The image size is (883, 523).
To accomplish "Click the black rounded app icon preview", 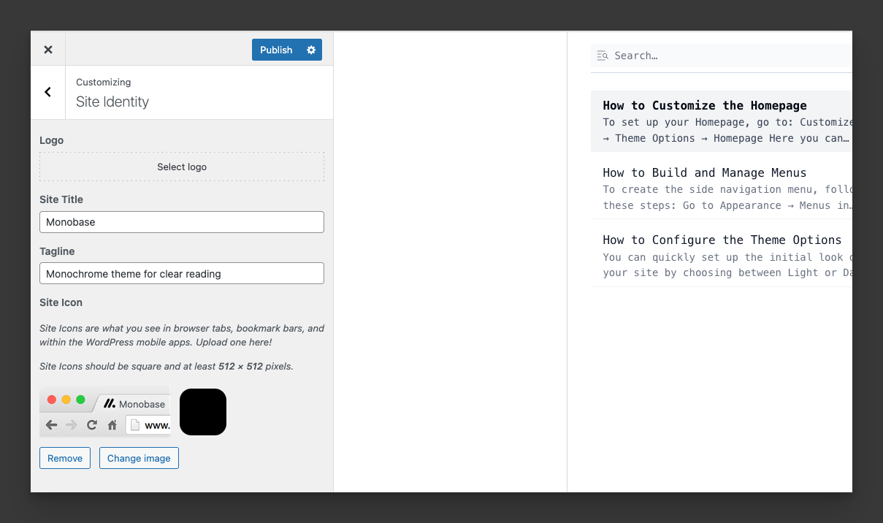I will 203,412.
